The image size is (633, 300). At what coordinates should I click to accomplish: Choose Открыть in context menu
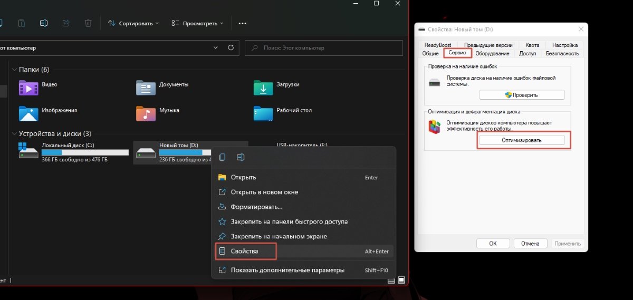point(304,177)
